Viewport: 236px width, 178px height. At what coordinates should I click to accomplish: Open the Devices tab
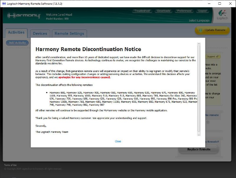tap(40, 34)
